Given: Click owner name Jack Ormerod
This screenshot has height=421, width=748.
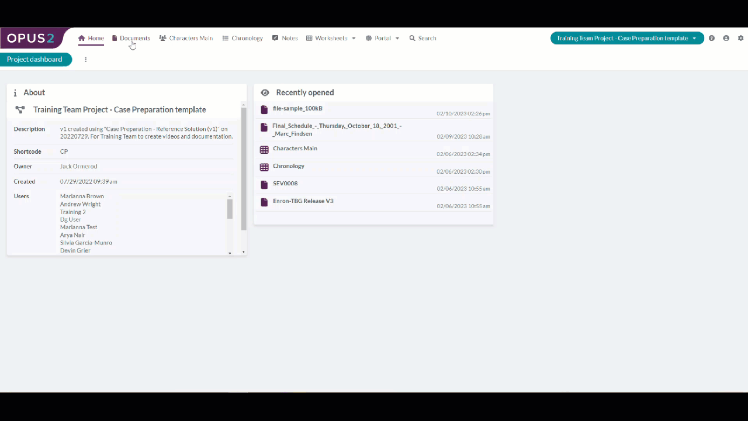Looking at the screenshot, I should 78,167.
